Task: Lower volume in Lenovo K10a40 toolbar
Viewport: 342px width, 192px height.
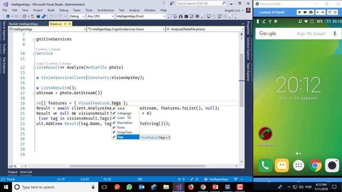Action: click(317, 12)
